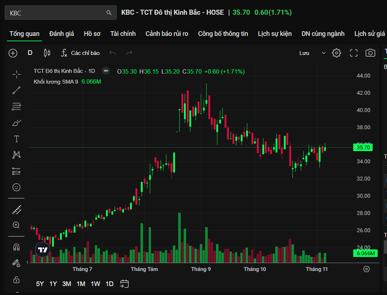Toggle the lock all drawings padlock
387x295 pixels.
(17, 279)
